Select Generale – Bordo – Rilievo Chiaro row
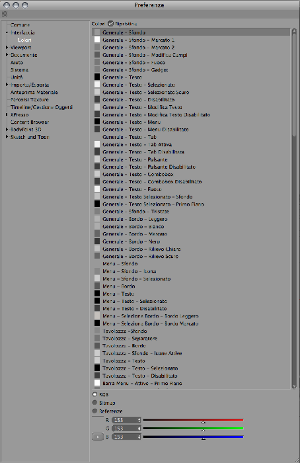The width and height of the screenshot is (300, 463). click(x=191, y=249)
